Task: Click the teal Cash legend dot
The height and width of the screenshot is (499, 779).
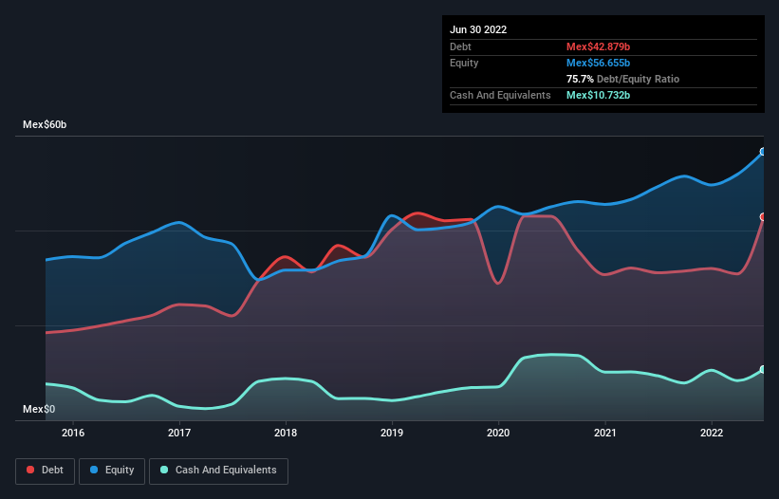Action: click(x=164, y=470)
